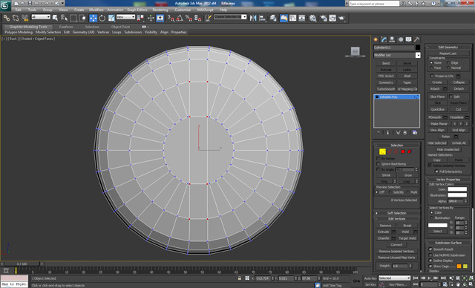
Task: Open the Modifiers menu
Action: tap(96, 10)
